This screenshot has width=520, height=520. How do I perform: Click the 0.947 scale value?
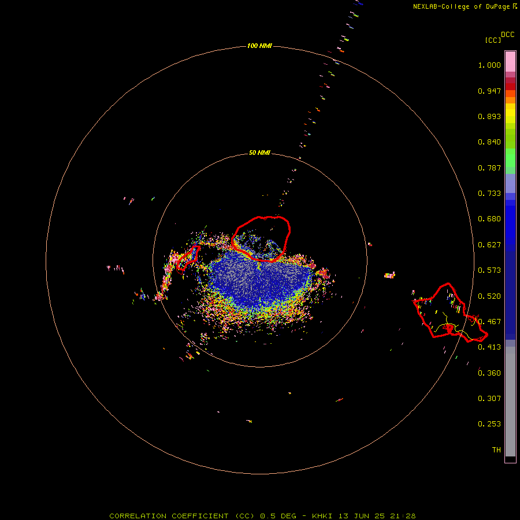(x=489, y=91)
